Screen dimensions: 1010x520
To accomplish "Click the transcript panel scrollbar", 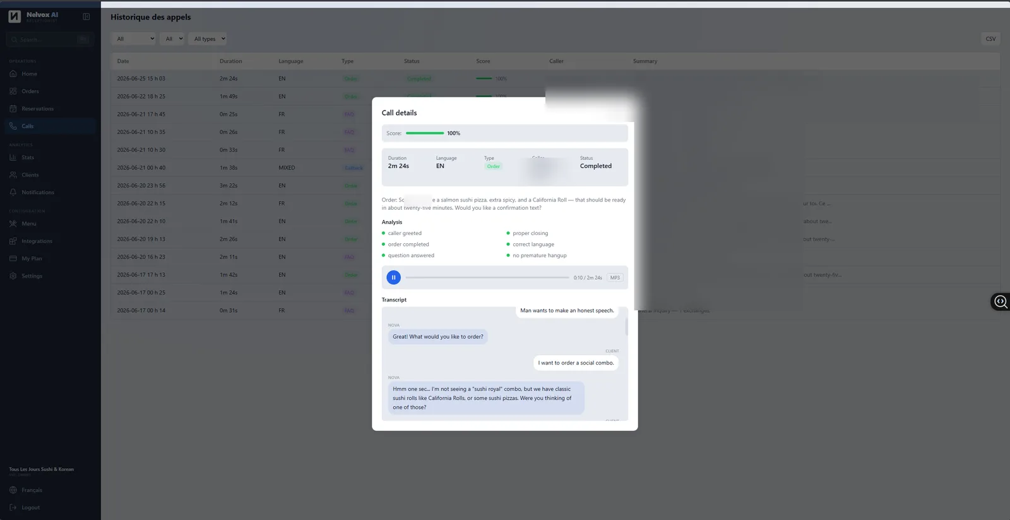I will click(x=626, y=327).
